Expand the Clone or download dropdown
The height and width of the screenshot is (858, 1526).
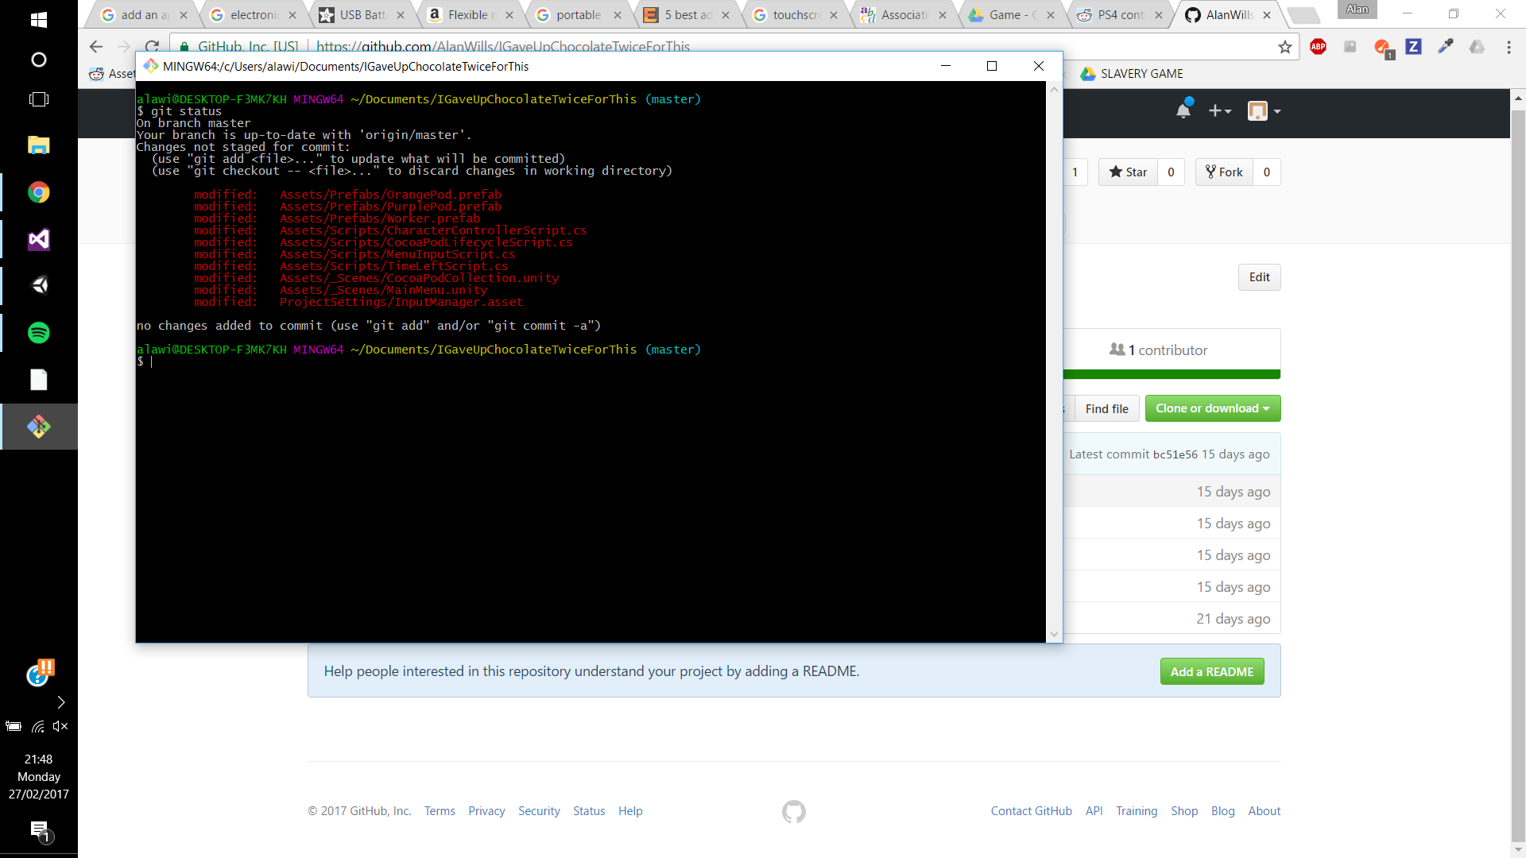1212,408
